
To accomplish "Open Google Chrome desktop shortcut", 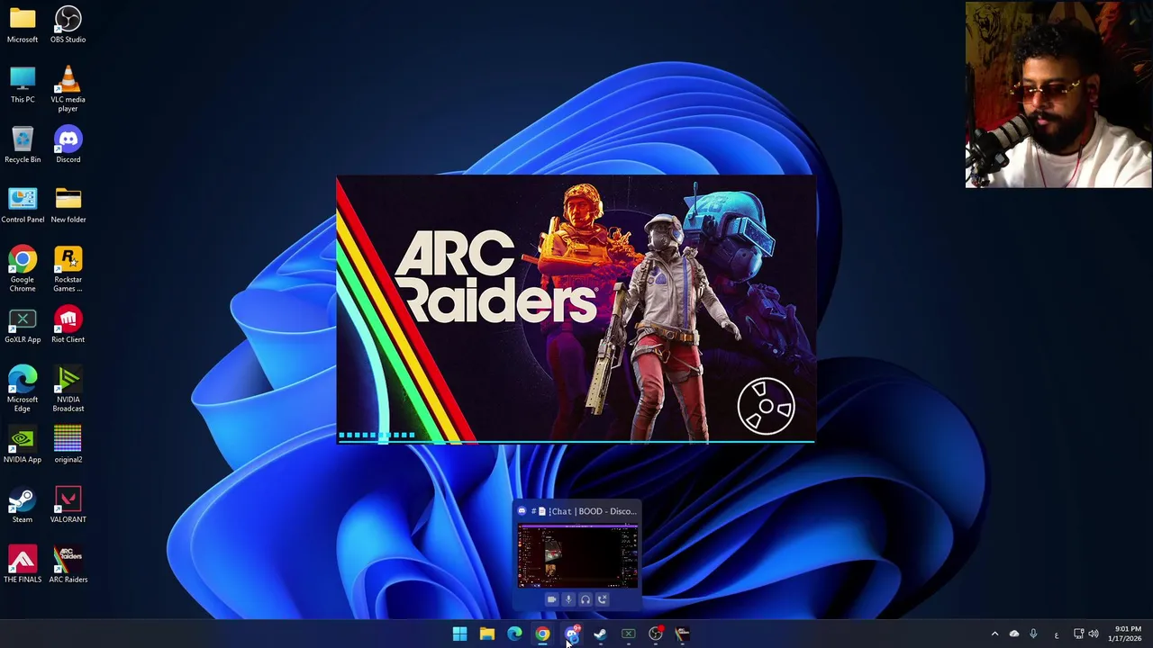I will 23,269.
